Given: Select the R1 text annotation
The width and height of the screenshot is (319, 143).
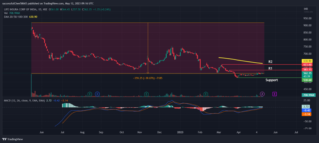Looking at the screenshot, I should coord(270,69).
